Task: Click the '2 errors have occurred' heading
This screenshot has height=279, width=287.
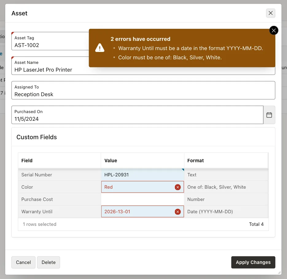Action: coord(140,39)
